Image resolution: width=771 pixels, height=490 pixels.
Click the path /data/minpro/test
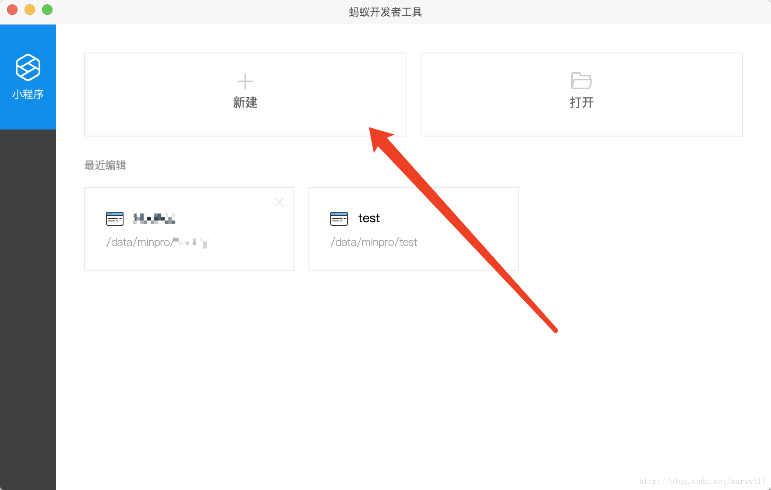[x=374, y=242]
